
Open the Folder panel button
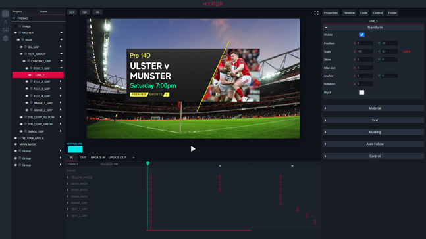click(x=392, y=12)
